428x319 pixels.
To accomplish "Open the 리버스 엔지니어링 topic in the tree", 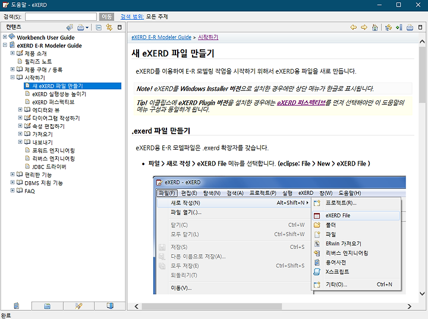I will tap(53, 159).
